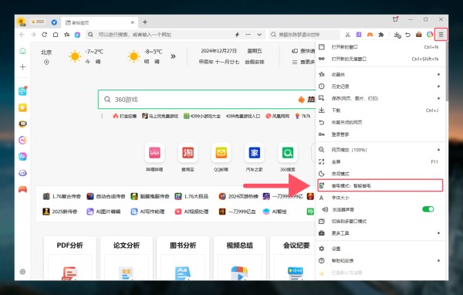Click 省电模式: 智能省电 menu entry
The height and width of the screenshot is (295, 463).
(x=380, y=185)
